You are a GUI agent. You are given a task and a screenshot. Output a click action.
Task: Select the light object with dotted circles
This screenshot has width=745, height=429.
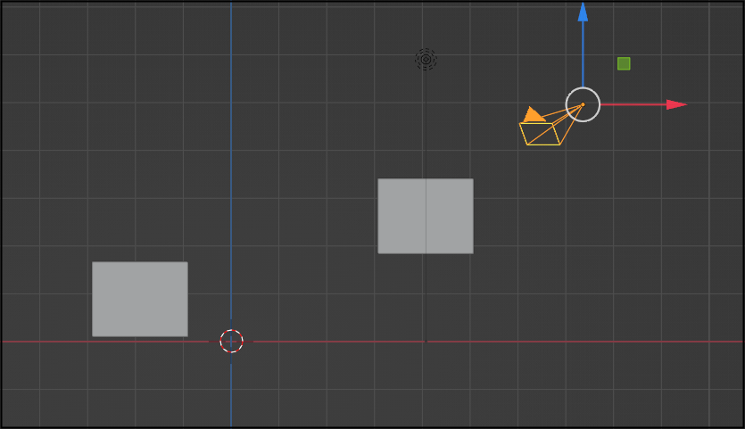426,60
